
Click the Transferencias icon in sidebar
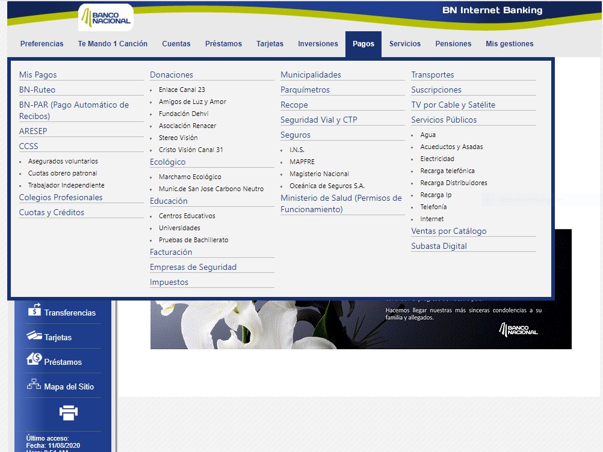(x=34, y=311)
